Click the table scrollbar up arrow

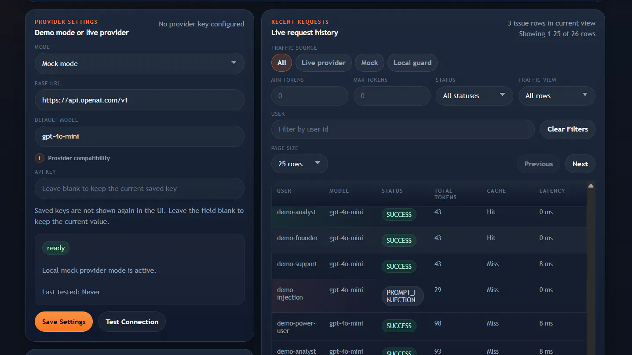click(x=591, y=186)
